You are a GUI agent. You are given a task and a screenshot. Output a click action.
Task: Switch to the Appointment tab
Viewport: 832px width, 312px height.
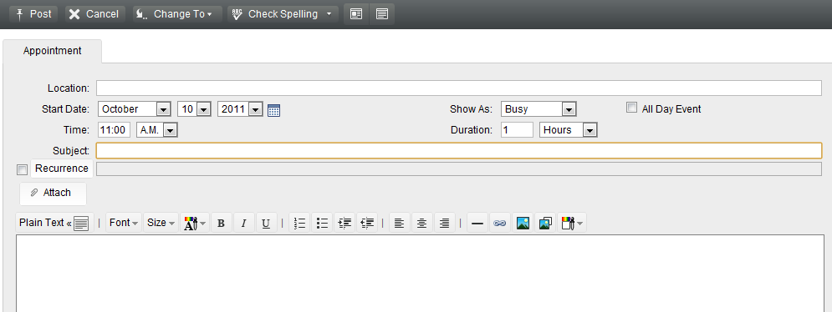pos(52,51)
